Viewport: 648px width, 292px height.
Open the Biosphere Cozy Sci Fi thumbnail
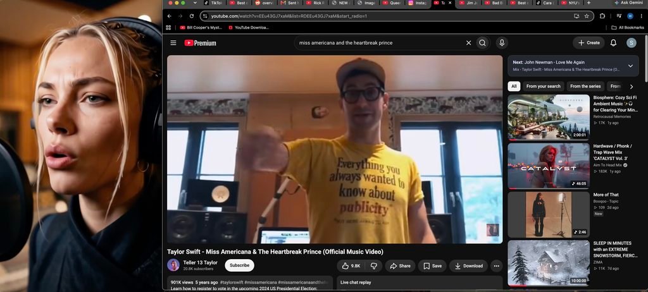coord(549,118)
